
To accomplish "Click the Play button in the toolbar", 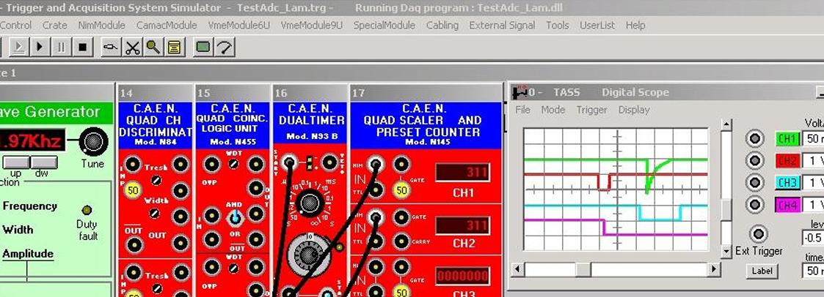I will click(x=40, y=47).
